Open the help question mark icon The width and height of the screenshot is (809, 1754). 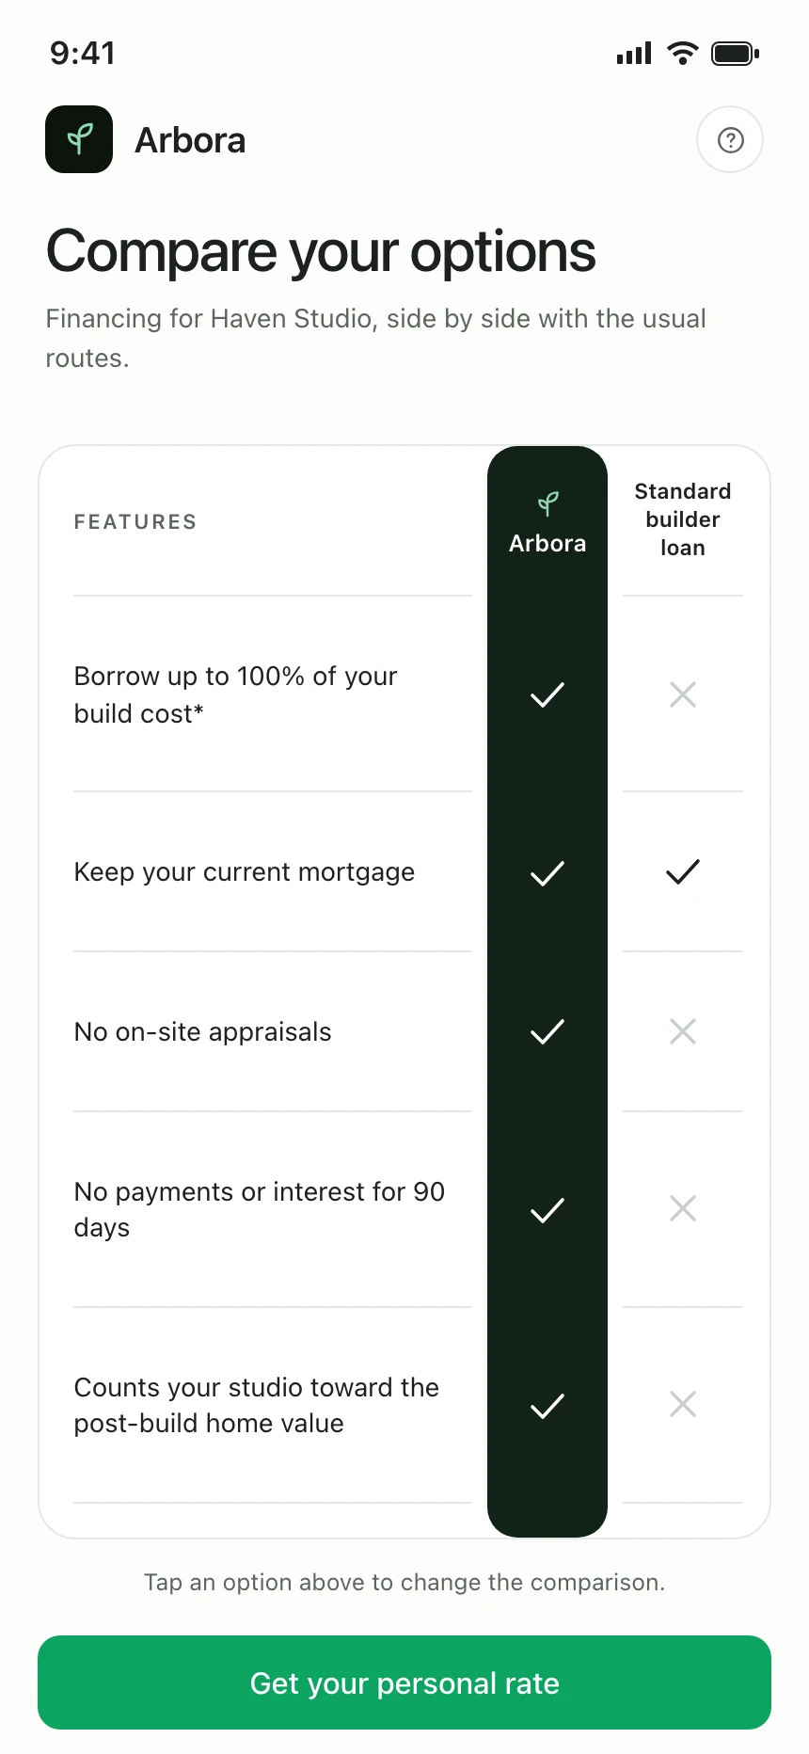pos(730,140)
